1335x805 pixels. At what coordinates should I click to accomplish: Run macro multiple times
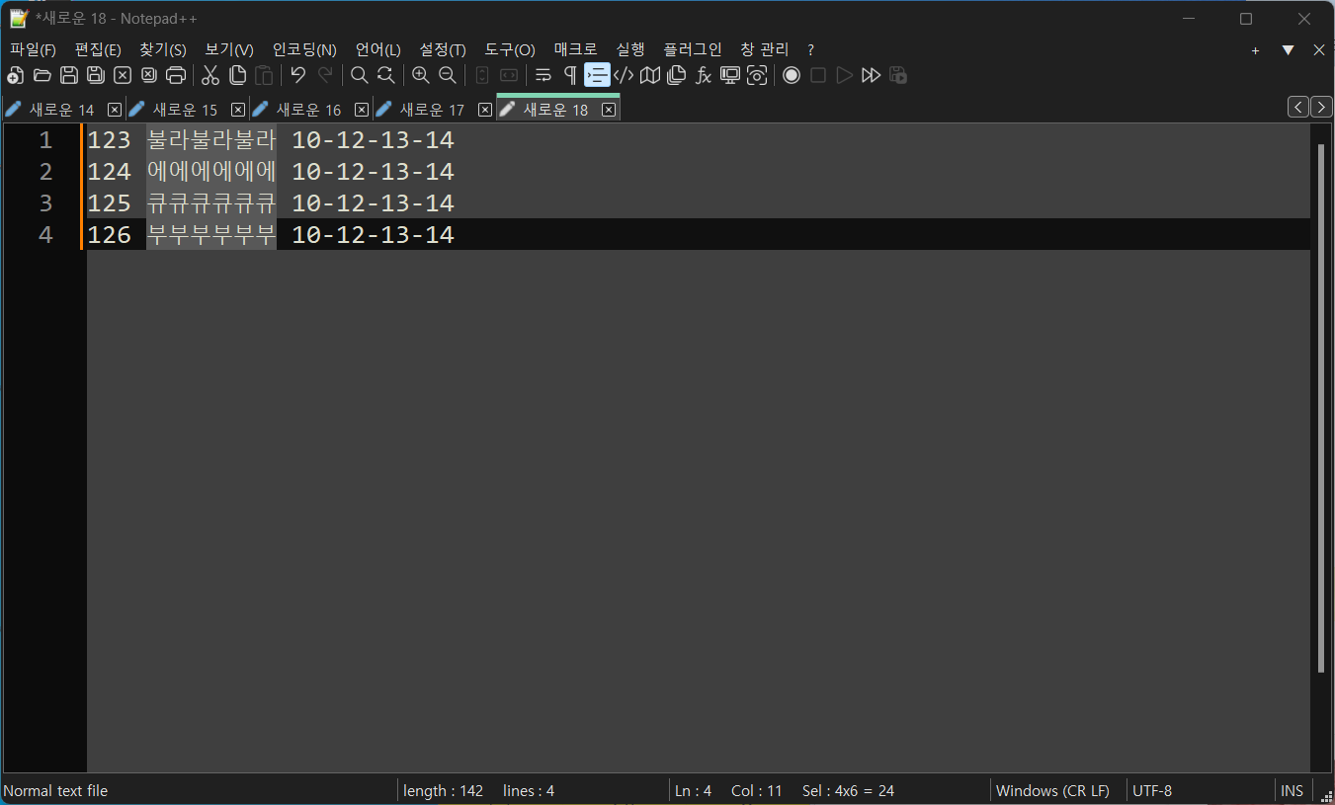tap(871, 75)
